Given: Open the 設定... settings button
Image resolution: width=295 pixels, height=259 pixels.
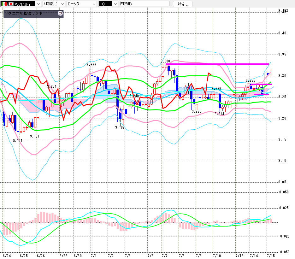Looking at the screenshot, I should [182, 4].
